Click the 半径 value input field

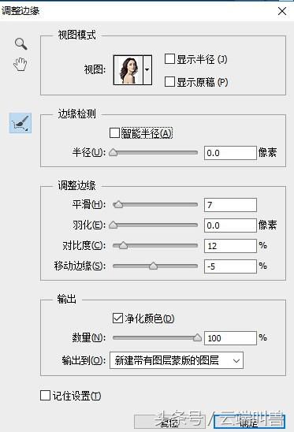pos(230,153)
